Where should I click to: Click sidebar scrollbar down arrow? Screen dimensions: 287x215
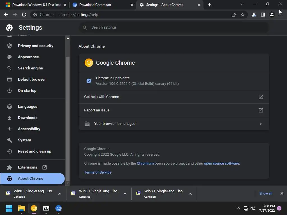coord(68,183)
